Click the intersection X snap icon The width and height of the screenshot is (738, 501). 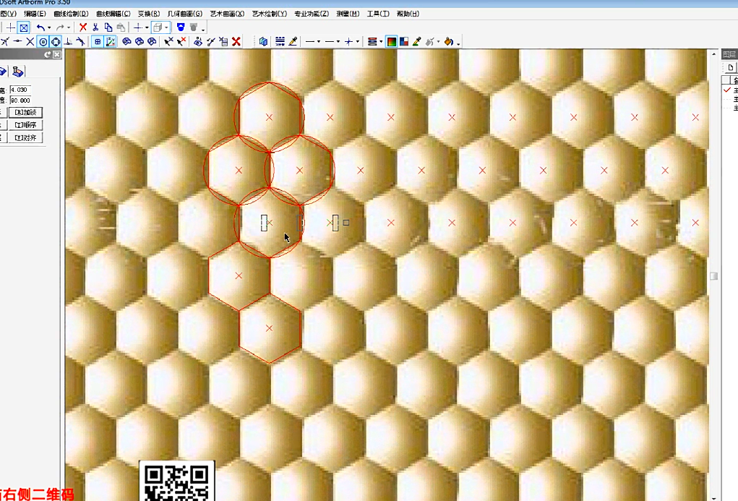pyautogui.click(x=30, y=42)
